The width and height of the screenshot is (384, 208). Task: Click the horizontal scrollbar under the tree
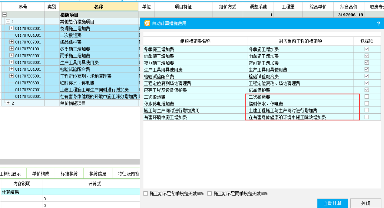pyautogui.click(x=70, y=162)
